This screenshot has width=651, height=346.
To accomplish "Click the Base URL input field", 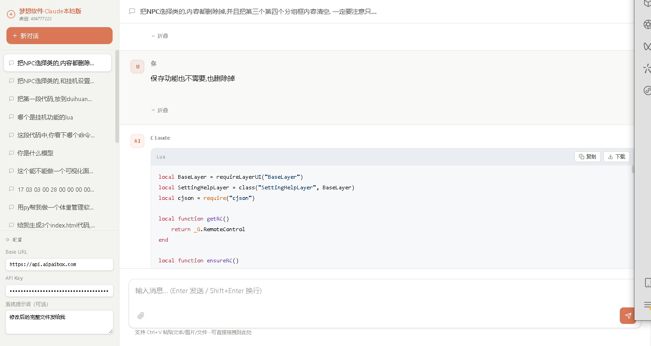I will point(59,265).
